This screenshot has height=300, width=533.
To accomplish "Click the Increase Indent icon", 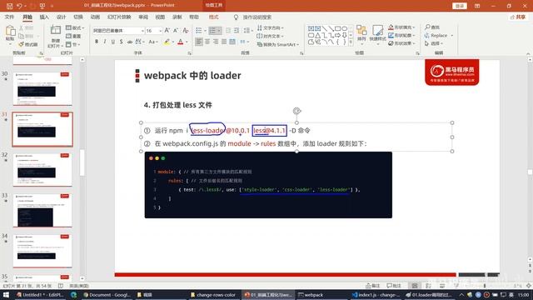I will click(x=237, y=30).
